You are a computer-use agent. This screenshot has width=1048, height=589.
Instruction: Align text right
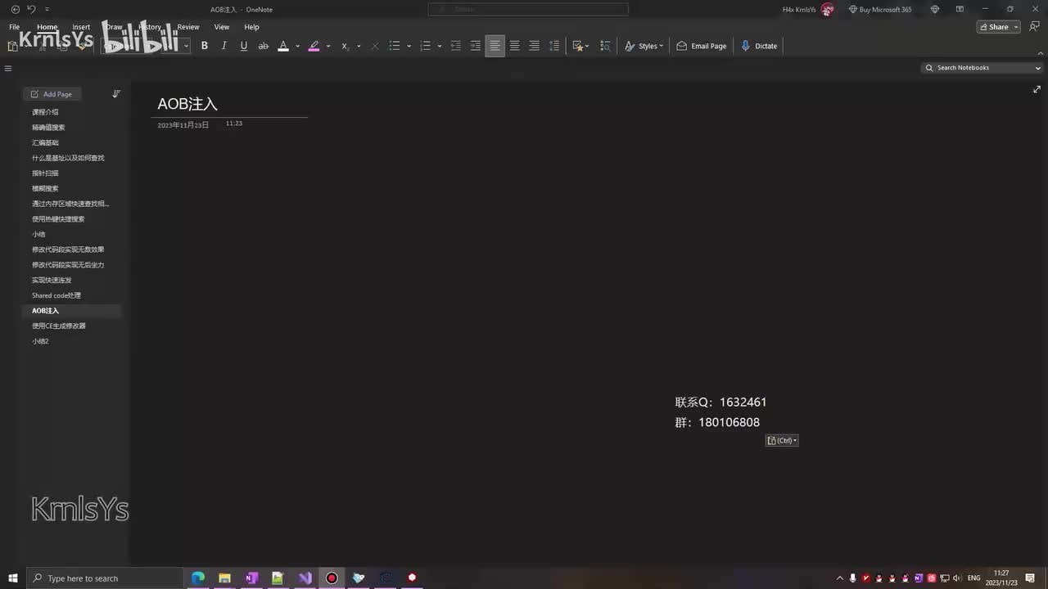(534, 46)
